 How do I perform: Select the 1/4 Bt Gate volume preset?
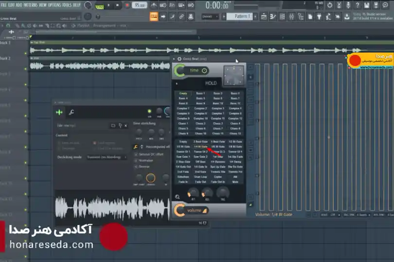pos(200,147)
